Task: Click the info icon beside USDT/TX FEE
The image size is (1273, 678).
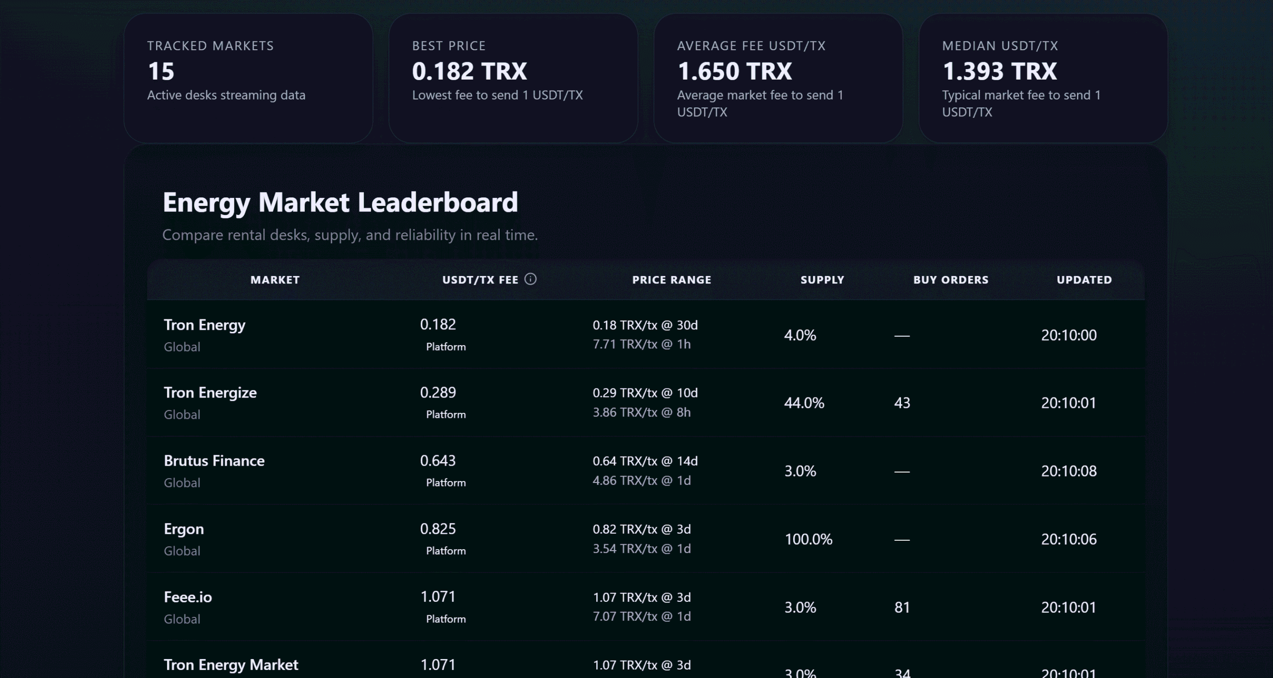Action: coord(531,279)
